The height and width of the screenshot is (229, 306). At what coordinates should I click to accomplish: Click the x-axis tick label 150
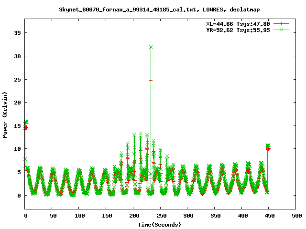point(107,216)
